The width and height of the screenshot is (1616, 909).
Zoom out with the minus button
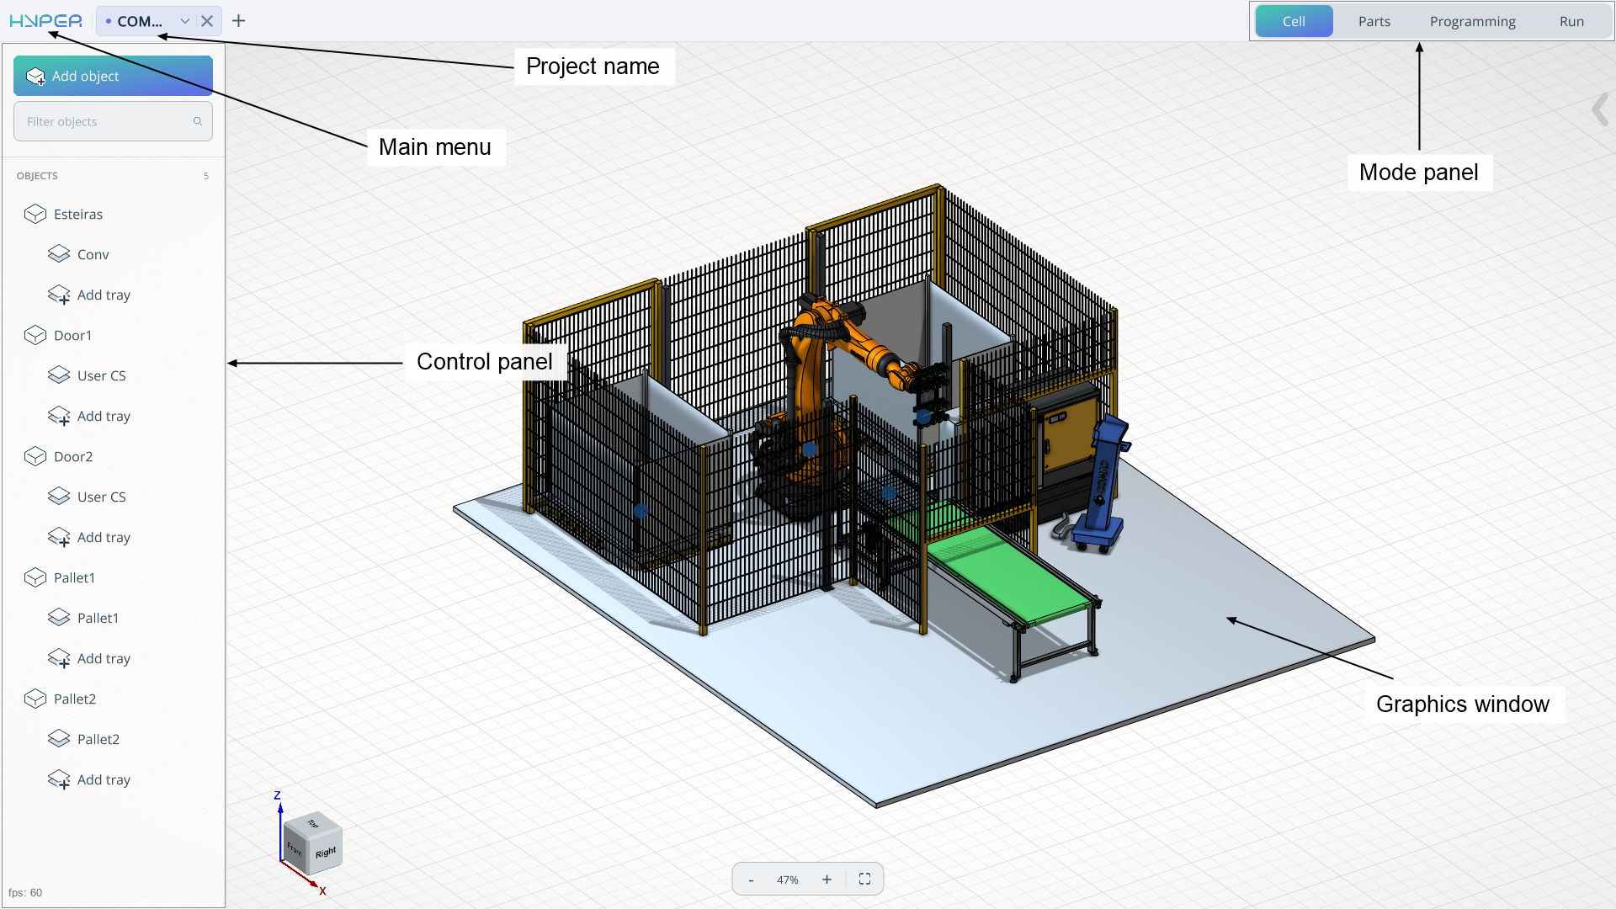751,880
